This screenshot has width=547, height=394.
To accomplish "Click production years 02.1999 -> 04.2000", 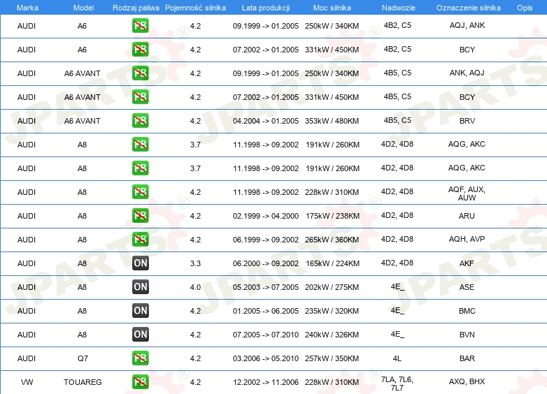I will point(266,216).
